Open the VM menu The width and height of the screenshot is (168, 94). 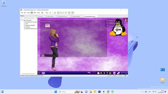click(x=31, y=13)
